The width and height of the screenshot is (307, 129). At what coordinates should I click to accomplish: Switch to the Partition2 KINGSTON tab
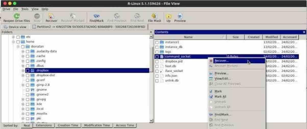pos(89,27)
